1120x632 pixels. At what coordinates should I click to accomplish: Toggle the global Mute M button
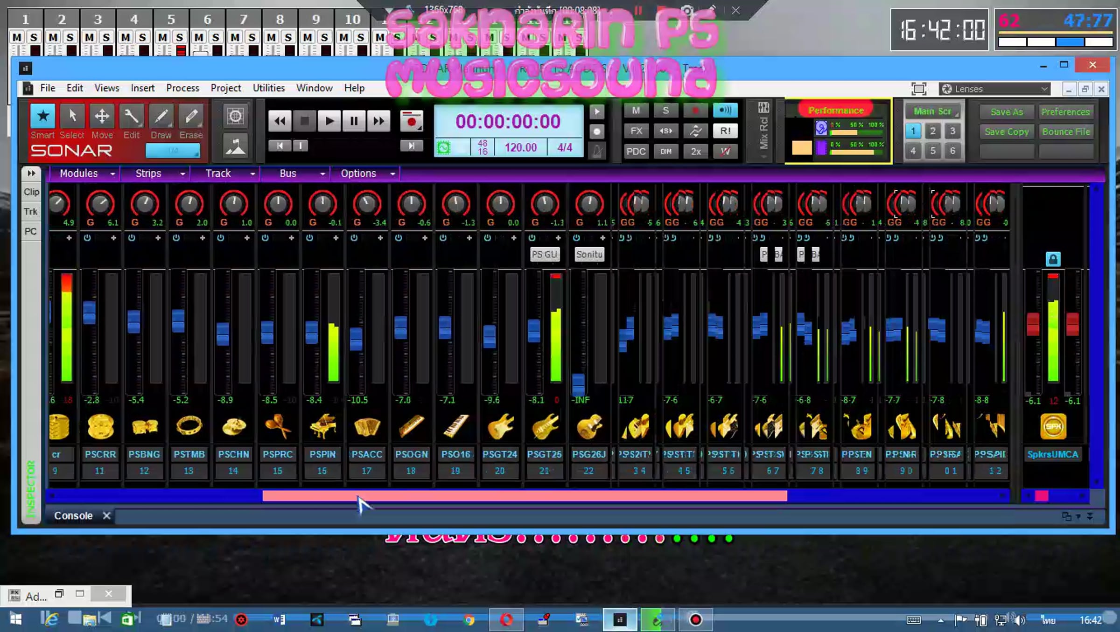pos(636,111)
